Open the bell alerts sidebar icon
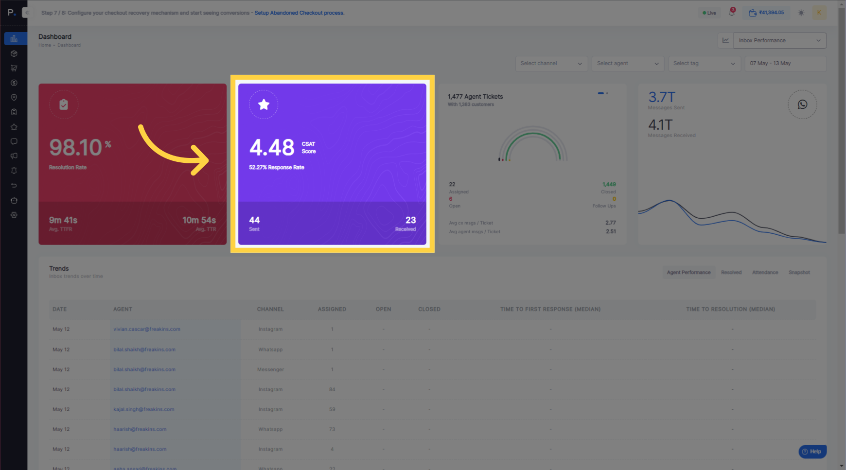The width and height of the screenshot is (846, 470). tap(14, 171)
